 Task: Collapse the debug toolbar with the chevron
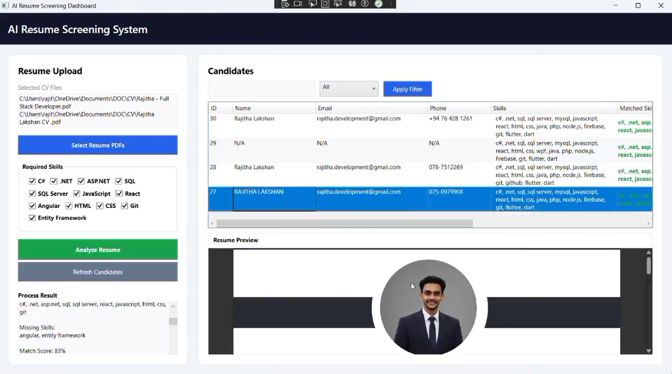pos(392,4)
